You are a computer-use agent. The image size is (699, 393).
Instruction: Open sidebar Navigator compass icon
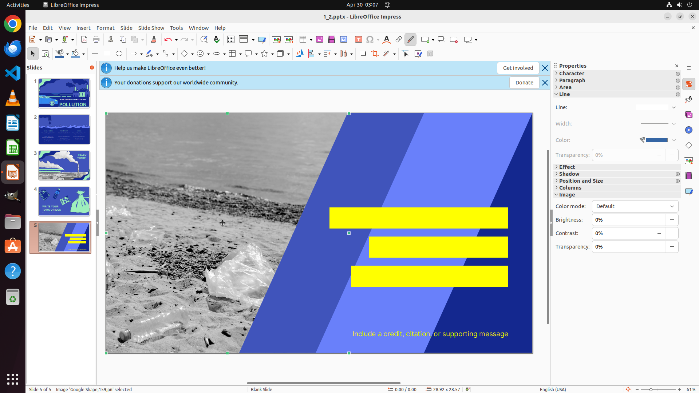[689, 130]
